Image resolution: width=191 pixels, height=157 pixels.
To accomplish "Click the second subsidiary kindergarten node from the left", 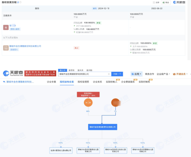I will point(88,150).
